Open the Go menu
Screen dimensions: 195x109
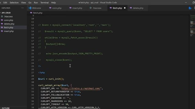pyautogui.click(x=30, y=3)
